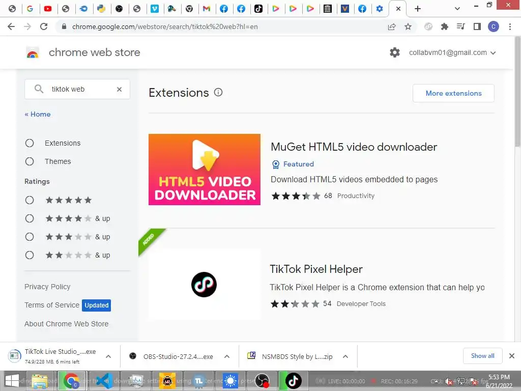Viewport: 521px width, 391px height.
Task: Filter by four stars & up
Action: pyautogui.click(x=30, y=218)
